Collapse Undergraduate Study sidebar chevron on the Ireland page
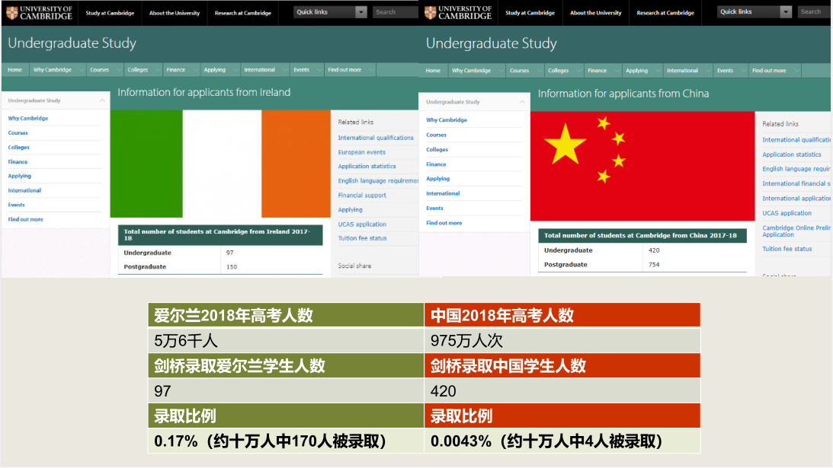Image resolution: width=833 pixels, height=468 pixels. (102, 100)
